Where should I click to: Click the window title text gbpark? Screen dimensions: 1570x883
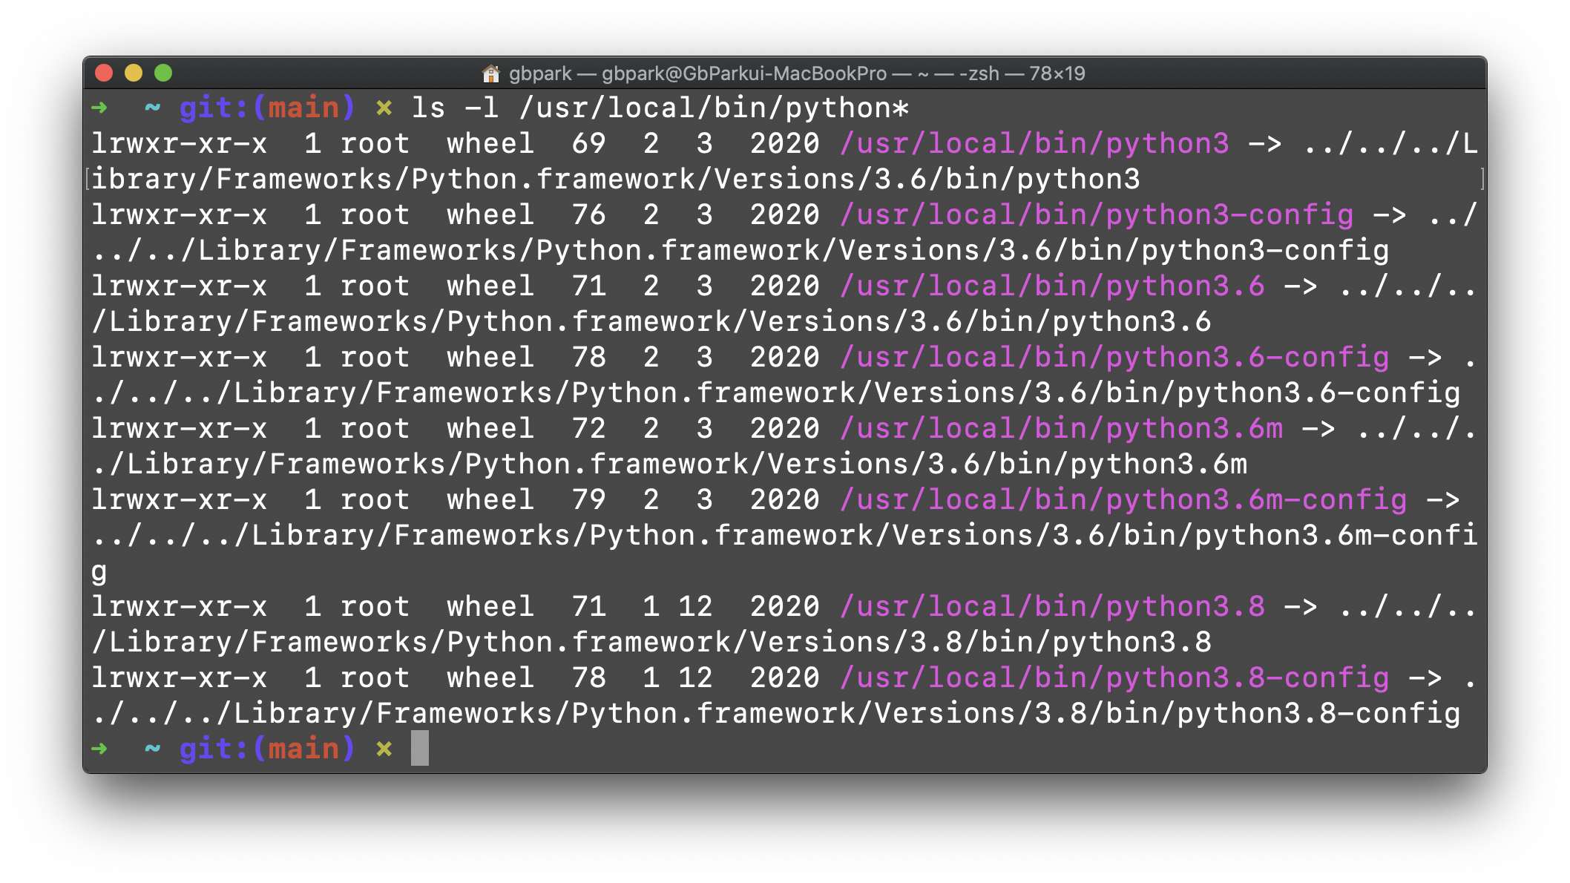(540, 73)
